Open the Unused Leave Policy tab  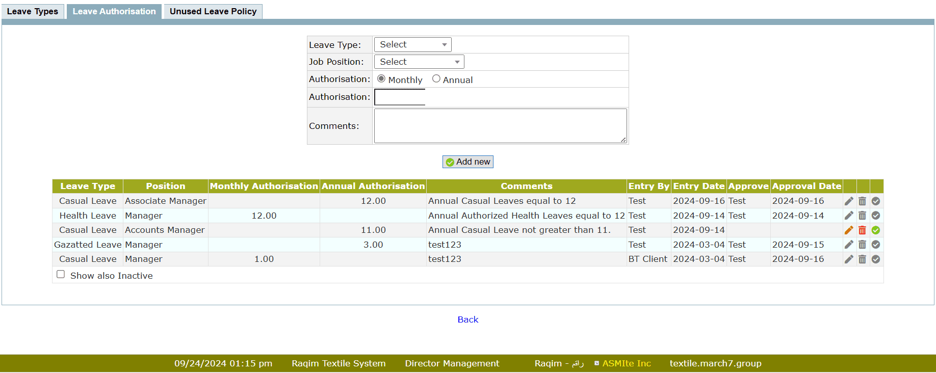213,11
